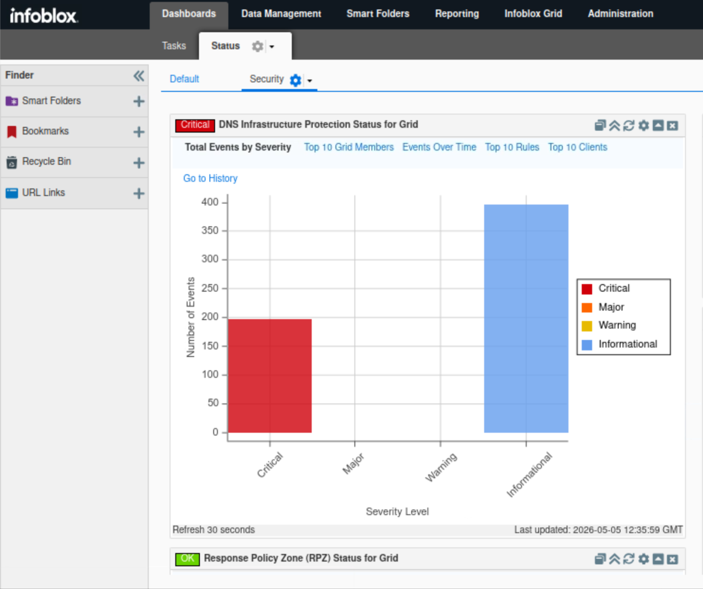The image size is (703, 589).
Task: Open the Status tab dropdown arrow
Action: click(272, 46)
